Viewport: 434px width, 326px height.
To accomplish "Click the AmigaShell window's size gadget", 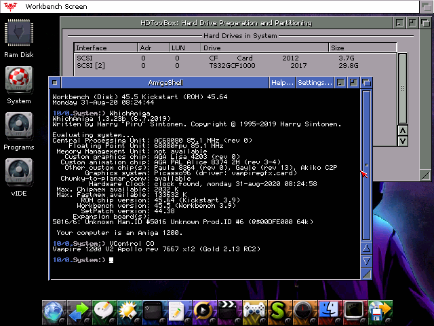I will (366, 274).
